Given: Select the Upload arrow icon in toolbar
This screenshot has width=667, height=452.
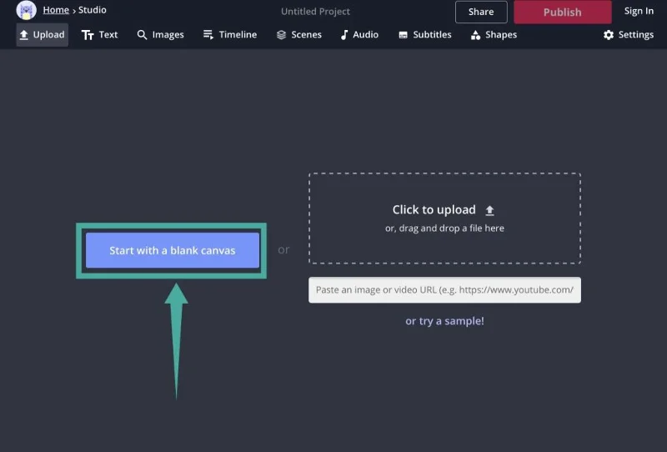Looking at the screenshot, I should [x=24, y=35].
